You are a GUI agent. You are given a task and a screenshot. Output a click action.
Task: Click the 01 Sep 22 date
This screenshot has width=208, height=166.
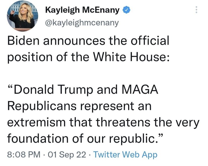[67, 154]
